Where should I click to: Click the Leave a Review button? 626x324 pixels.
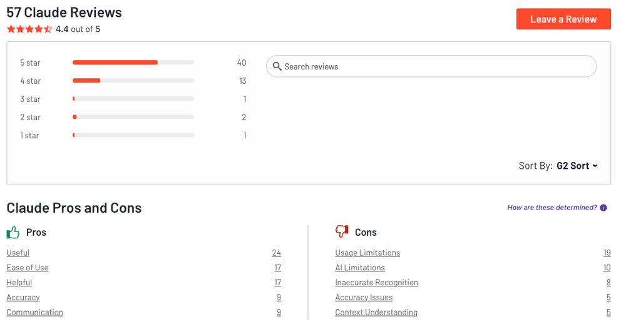pos(563,19)
